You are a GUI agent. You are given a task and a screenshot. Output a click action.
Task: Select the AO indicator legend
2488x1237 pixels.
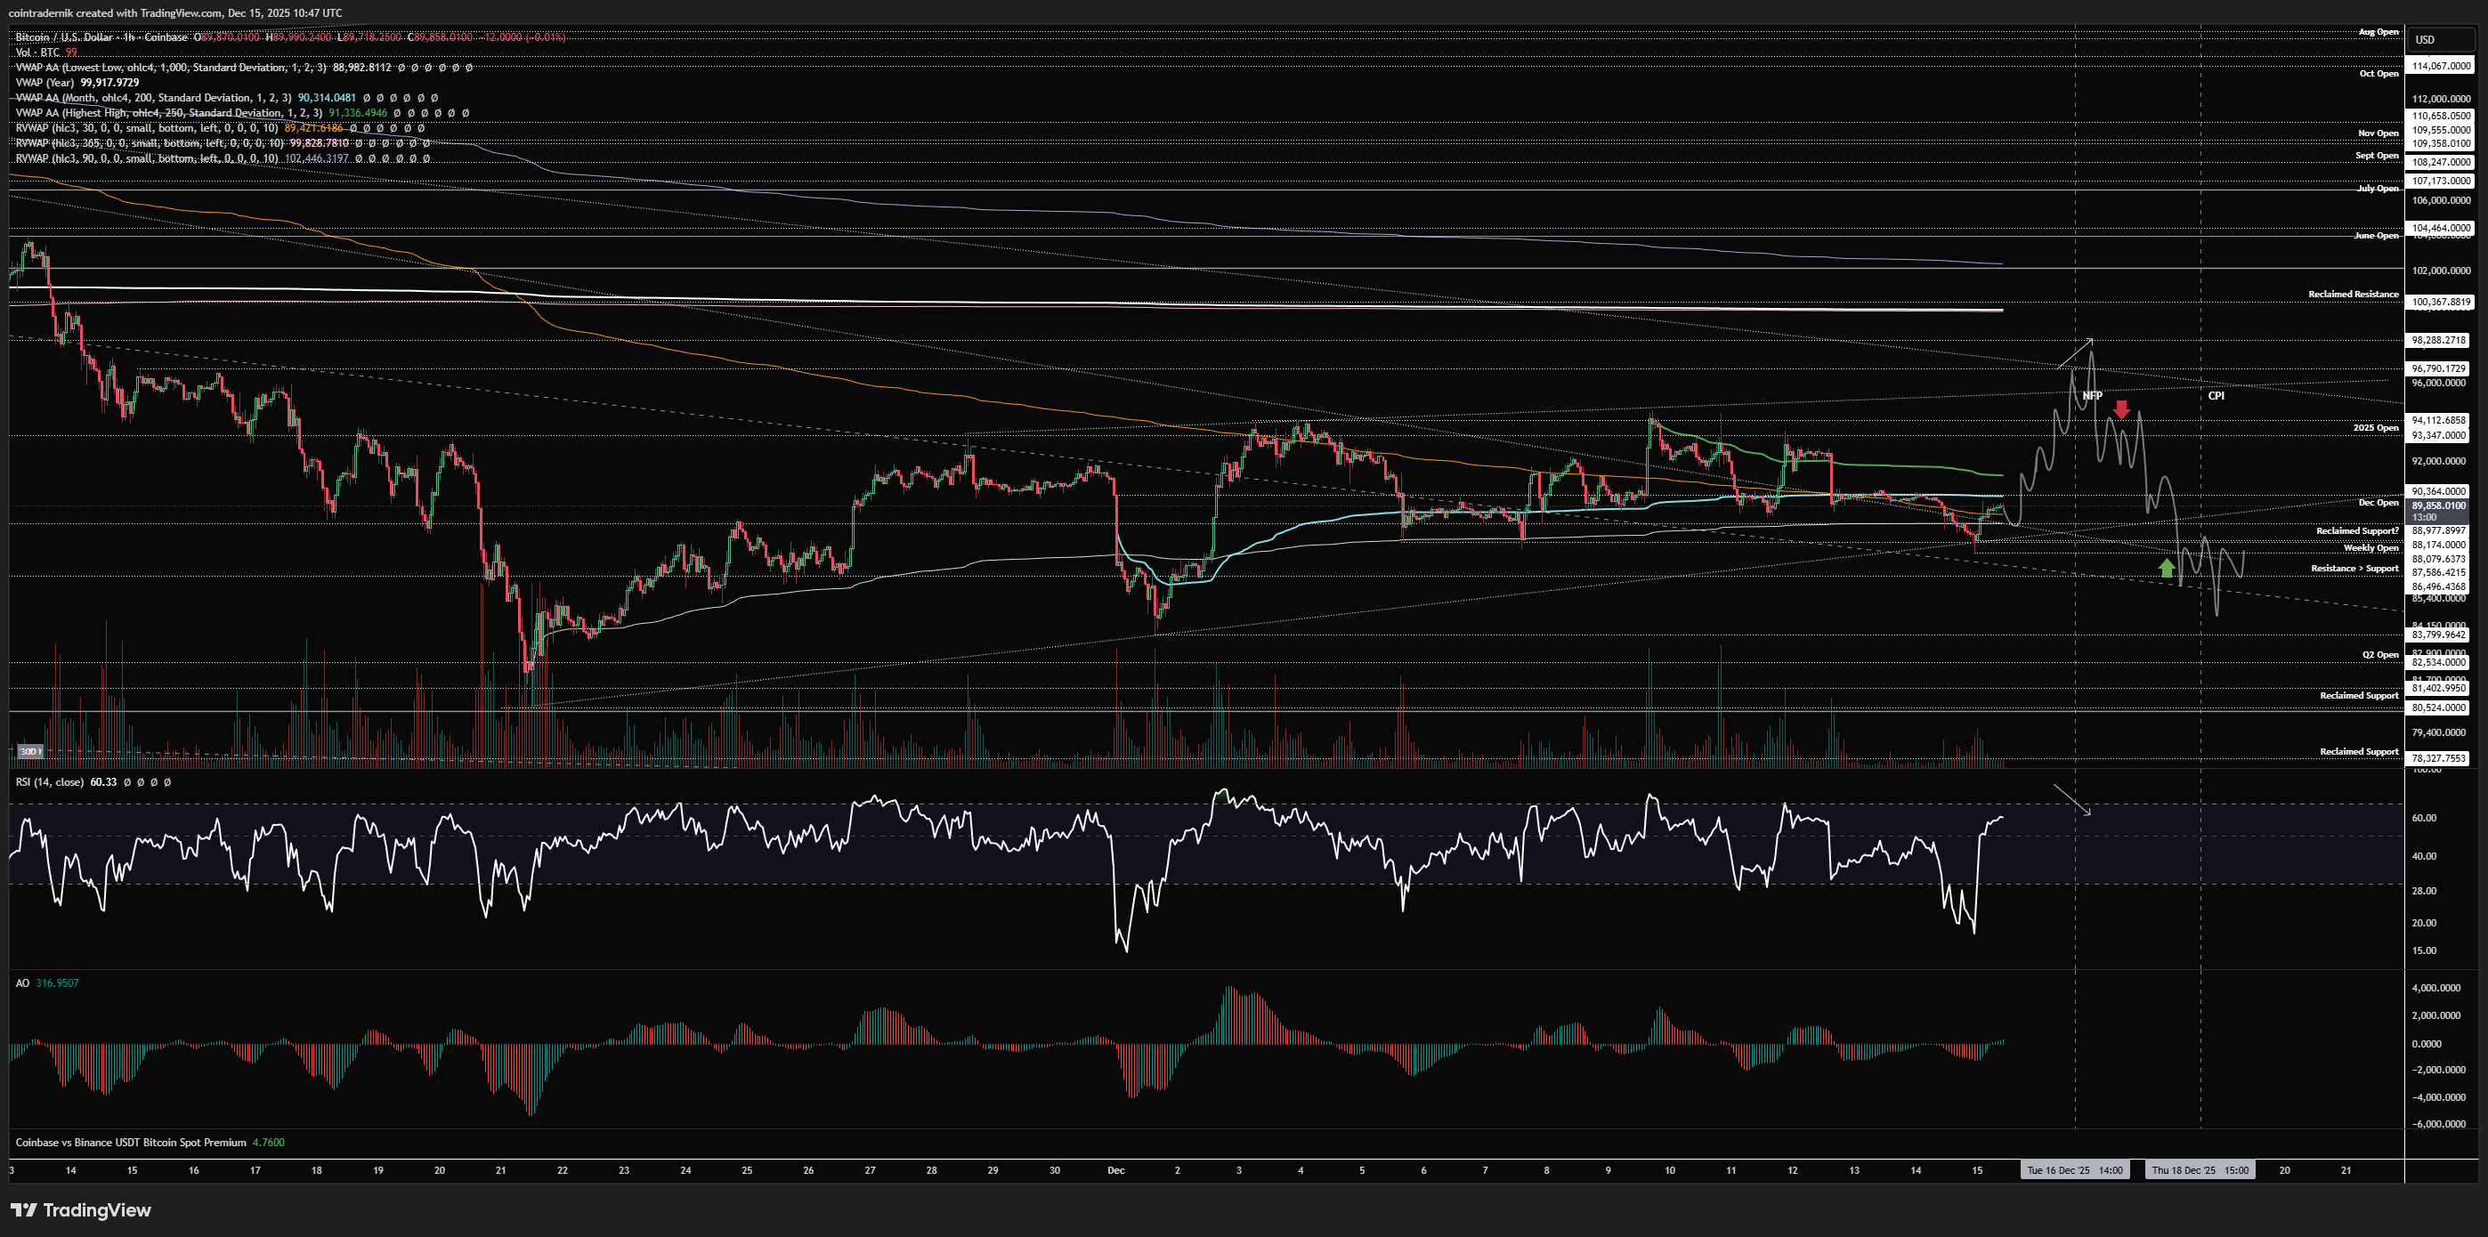(x=22, y=983)
